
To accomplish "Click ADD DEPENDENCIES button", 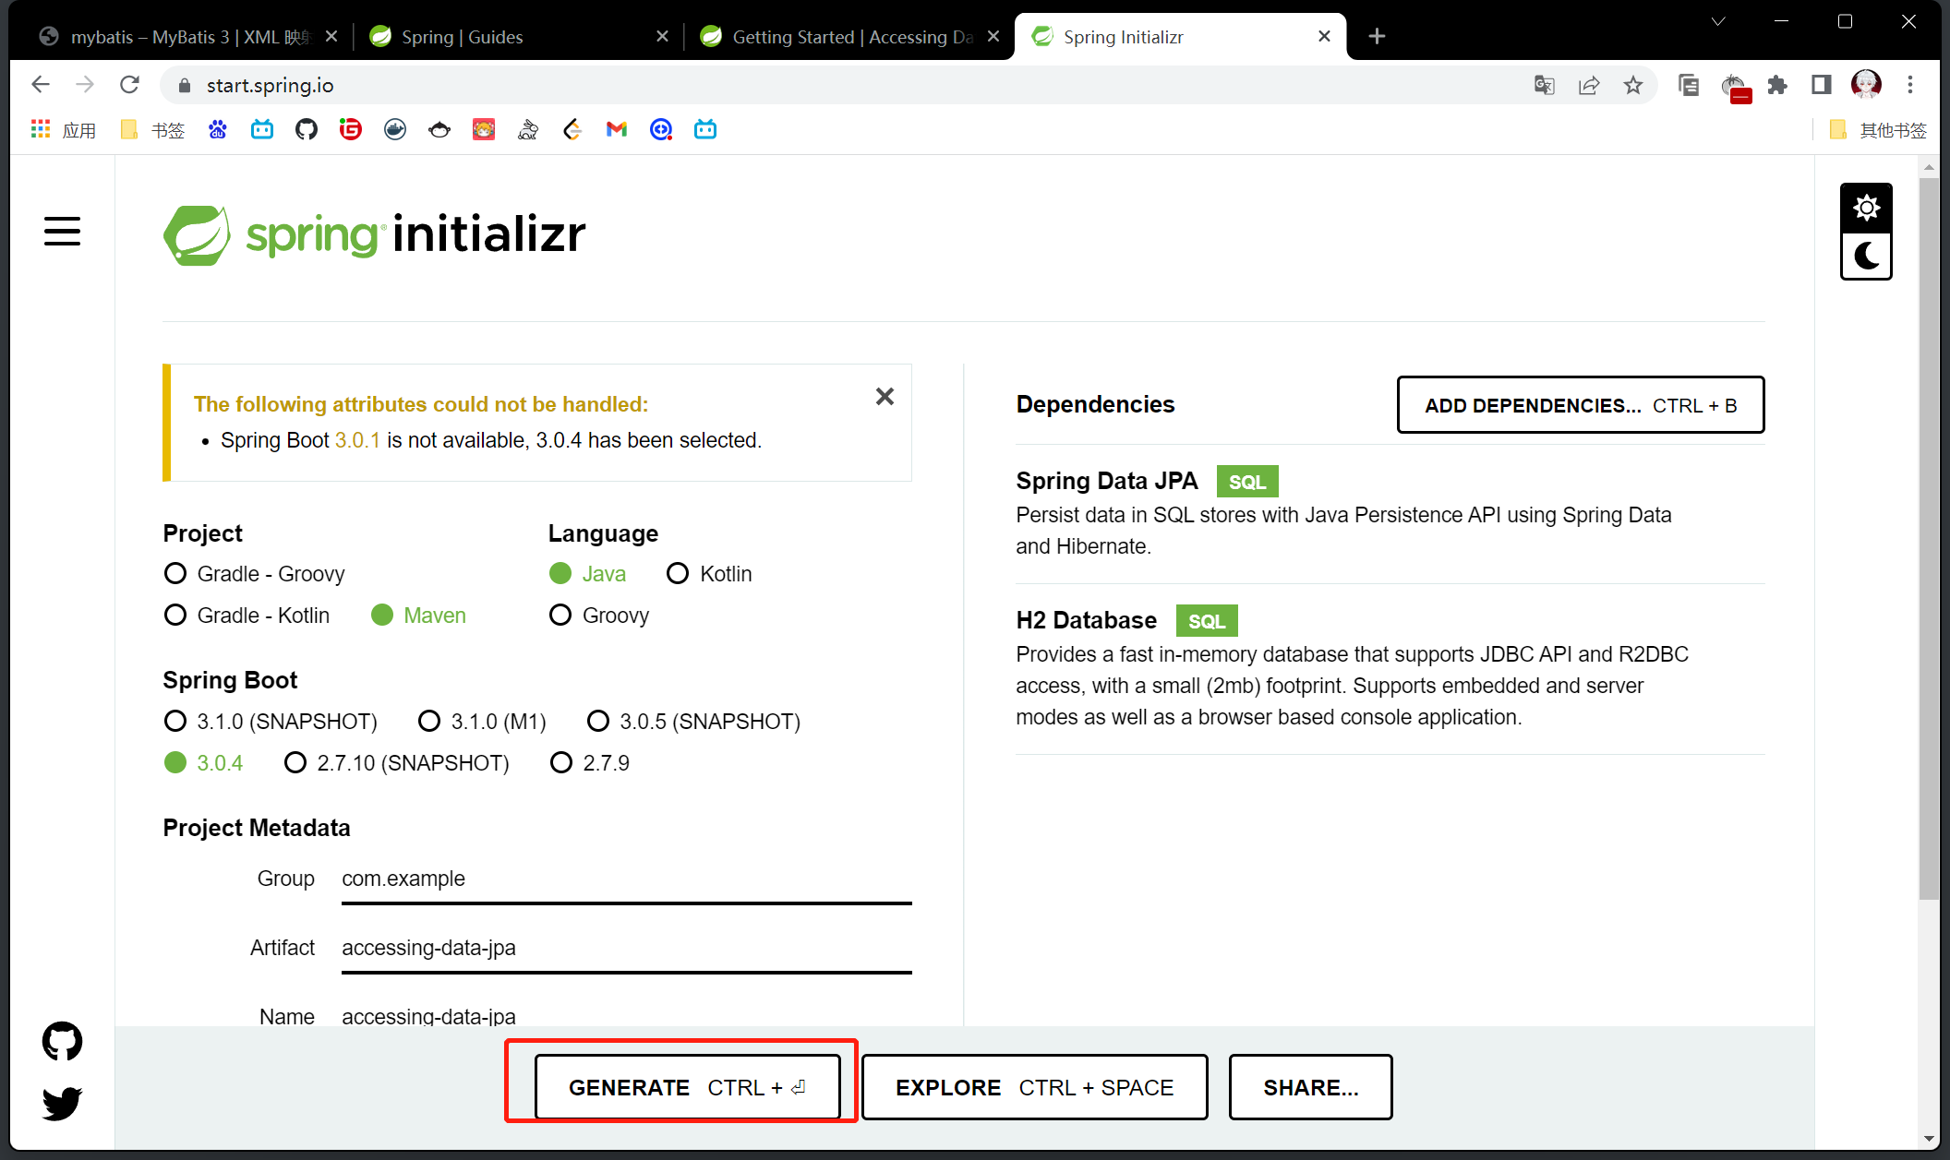I will point(1580,405).
